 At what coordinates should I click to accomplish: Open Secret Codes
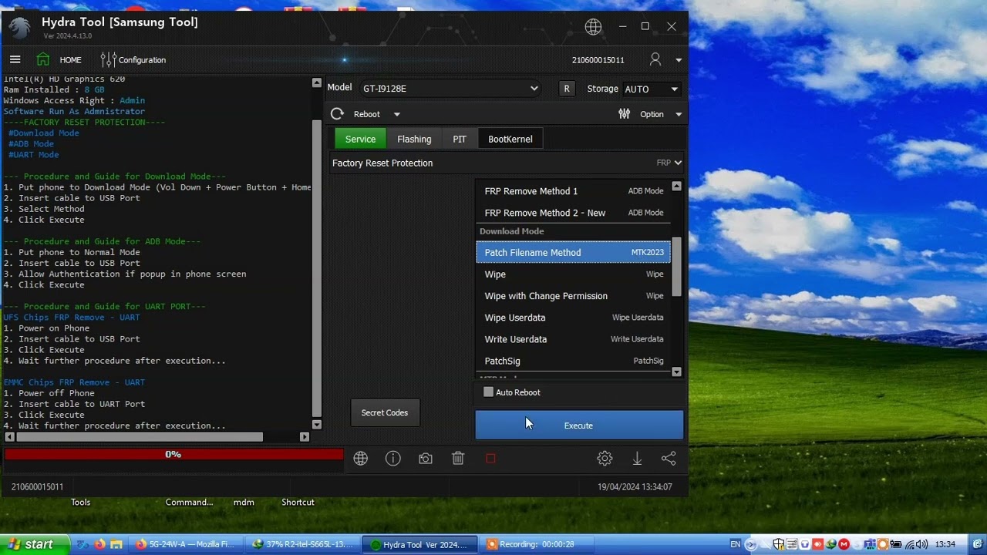pos(385,412)
